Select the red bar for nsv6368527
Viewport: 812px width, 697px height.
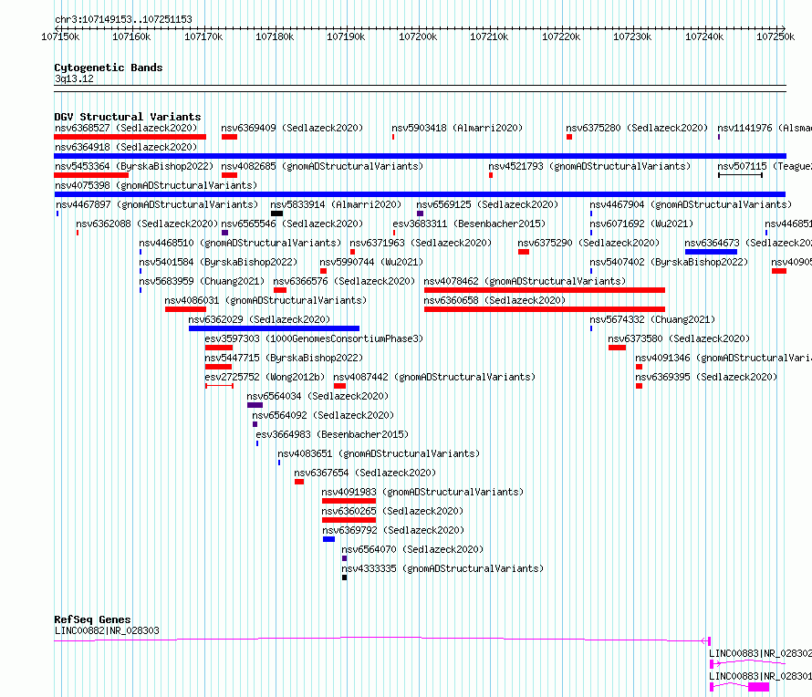(x=130, y=137)
